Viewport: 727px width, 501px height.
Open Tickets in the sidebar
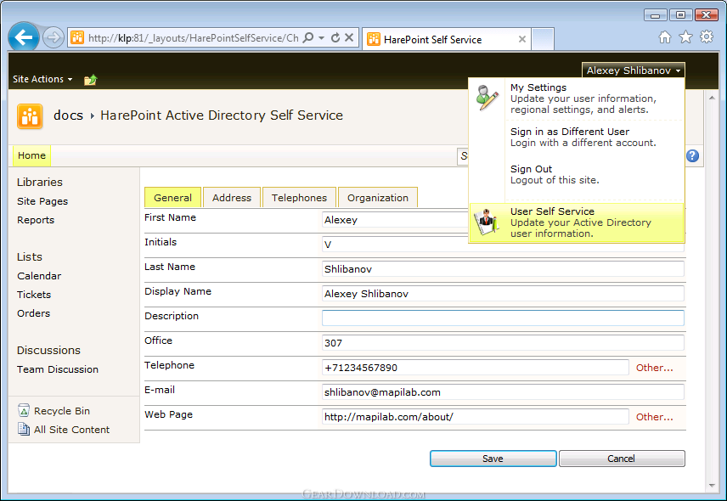(x=34, y=295)
